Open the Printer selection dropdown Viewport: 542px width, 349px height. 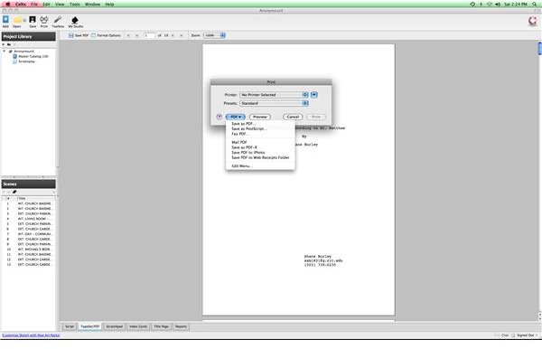(274, 95)
